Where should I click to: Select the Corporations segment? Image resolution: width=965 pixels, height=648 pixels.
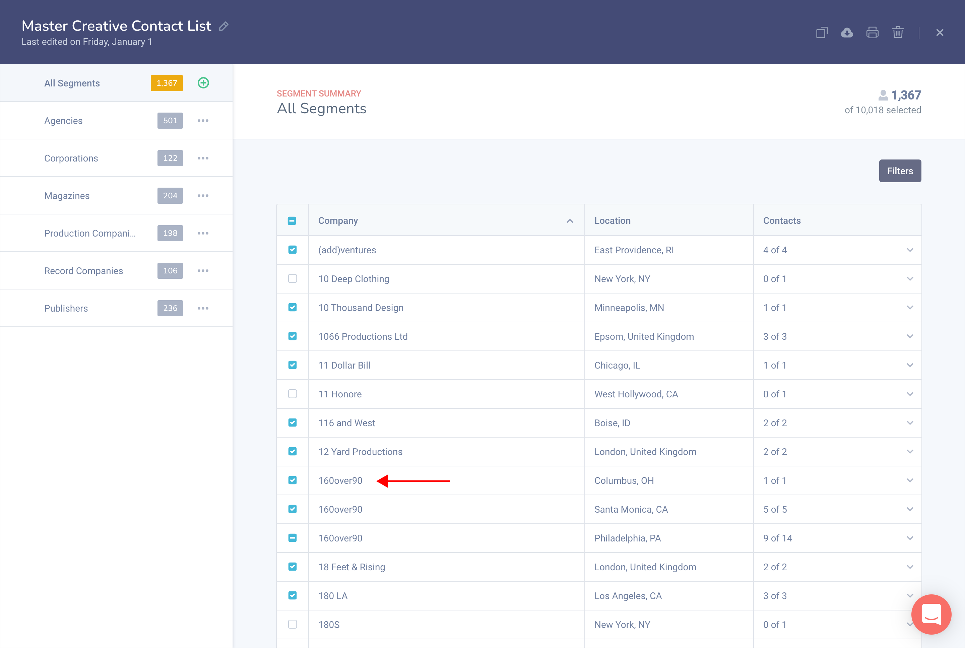tap(117, 158)
